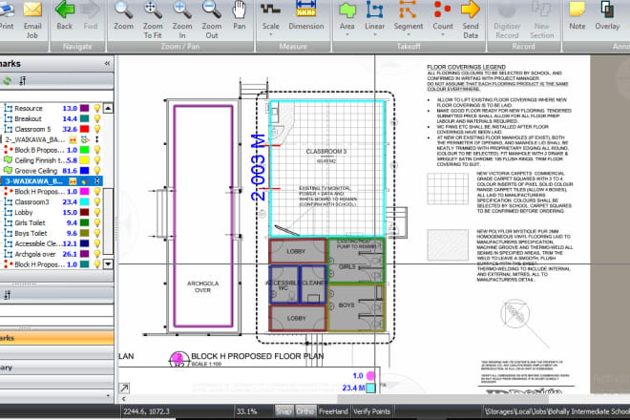Click the refresh icon in bookmarks panel
Screen dimensions: 630x420
[x=7, y=81]
